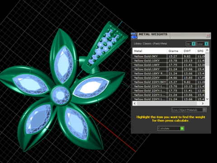Click the horizontal scroll left arrow
This screenshot has width=217, height=163.
pos(135,104)
